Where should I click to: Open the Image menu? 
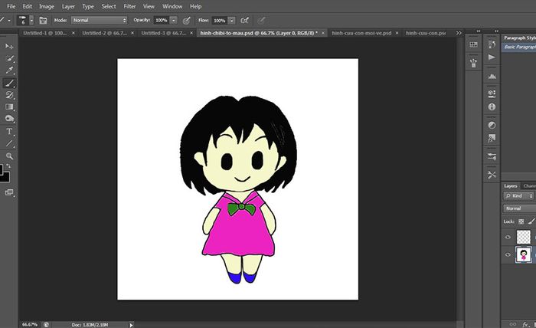[x=47, y=6]
